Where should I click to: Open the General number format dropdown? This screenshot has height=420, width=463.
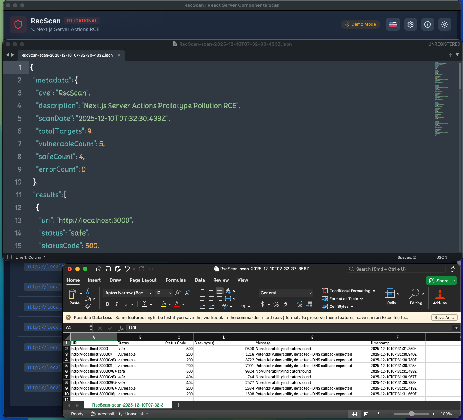pos(286,293)
